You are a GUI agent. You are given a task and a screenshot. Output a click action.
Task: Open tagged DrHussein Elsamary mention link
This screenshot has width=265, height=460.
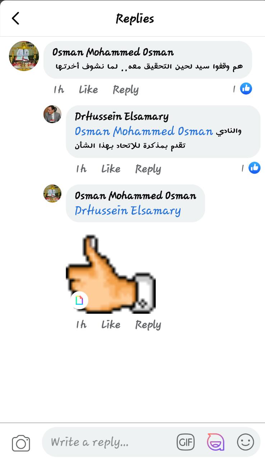coord(128,211)
